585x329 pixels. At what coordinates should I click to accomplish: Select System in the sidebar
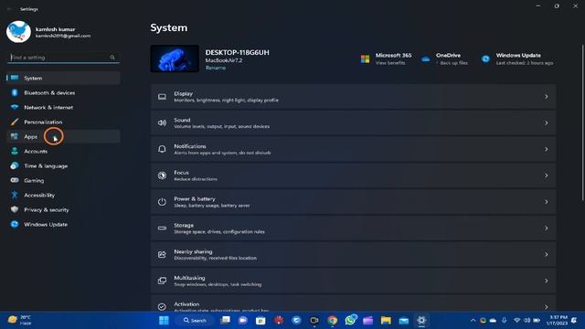point(63,78)
